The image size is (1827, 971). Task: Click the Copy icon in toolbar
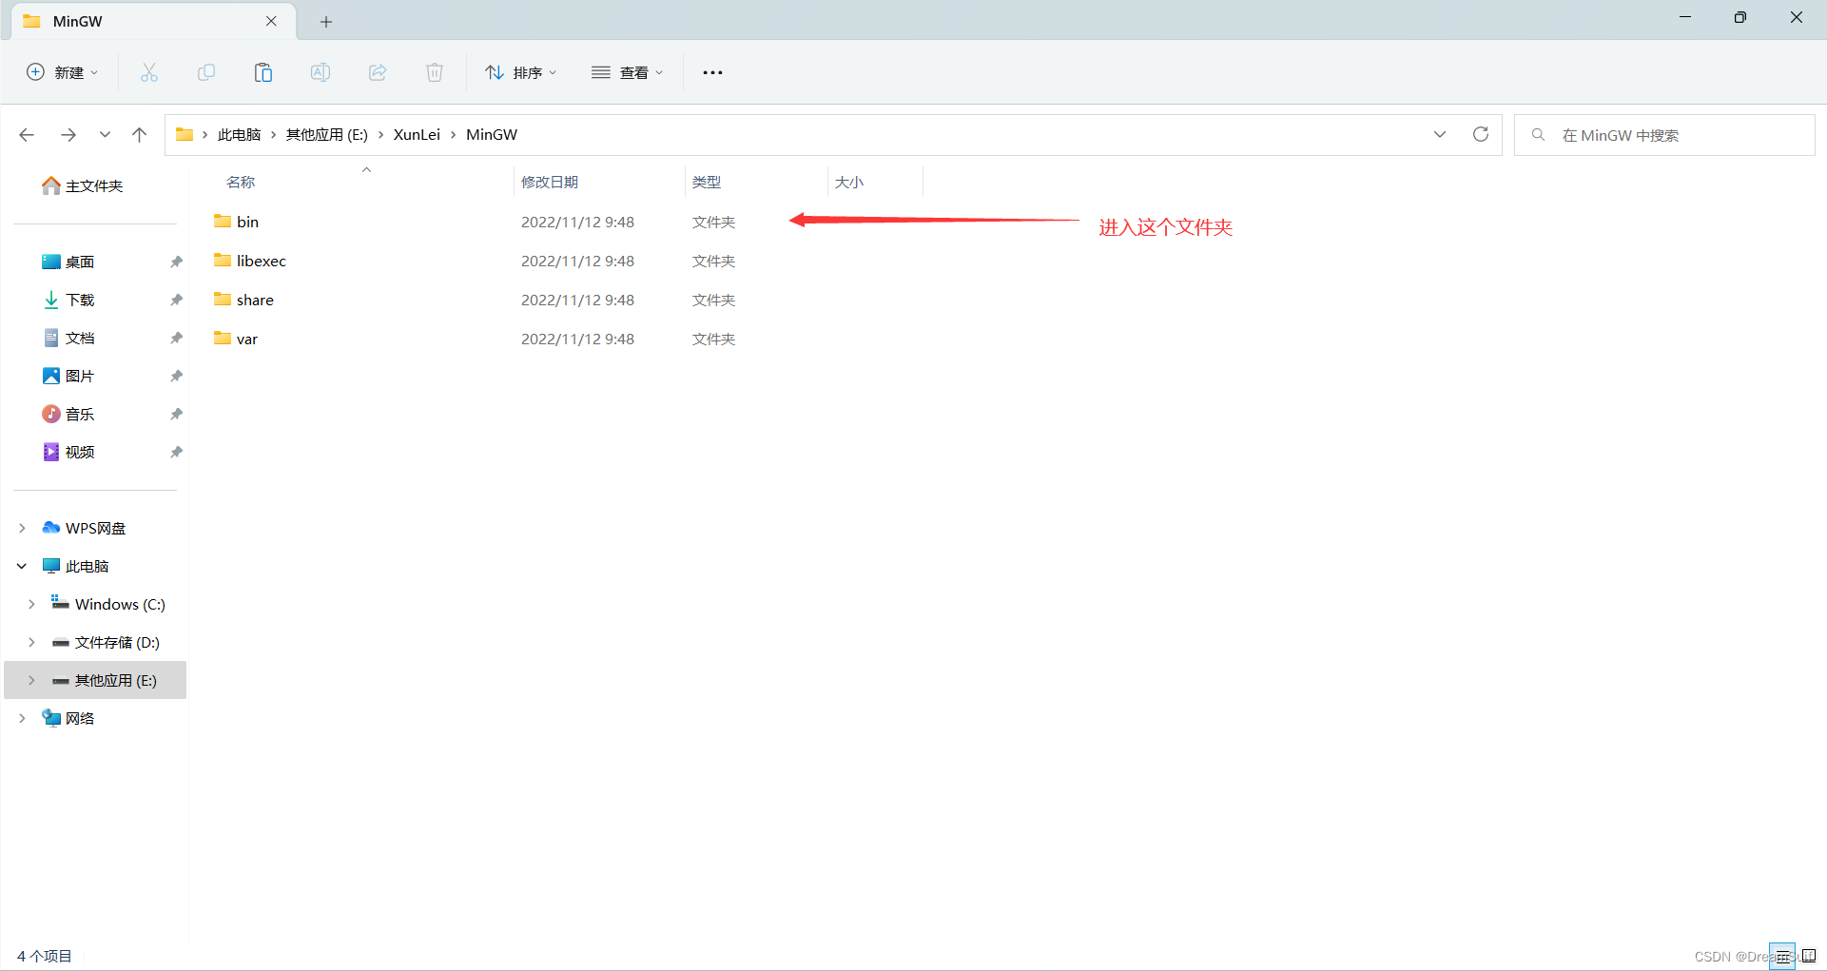point(206,72)
